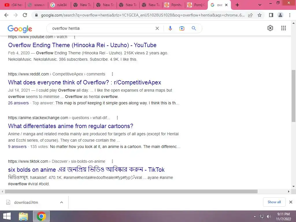Open the download.htm file
The height and width of the screenshot is (222, 296).
tap(26, 202)
